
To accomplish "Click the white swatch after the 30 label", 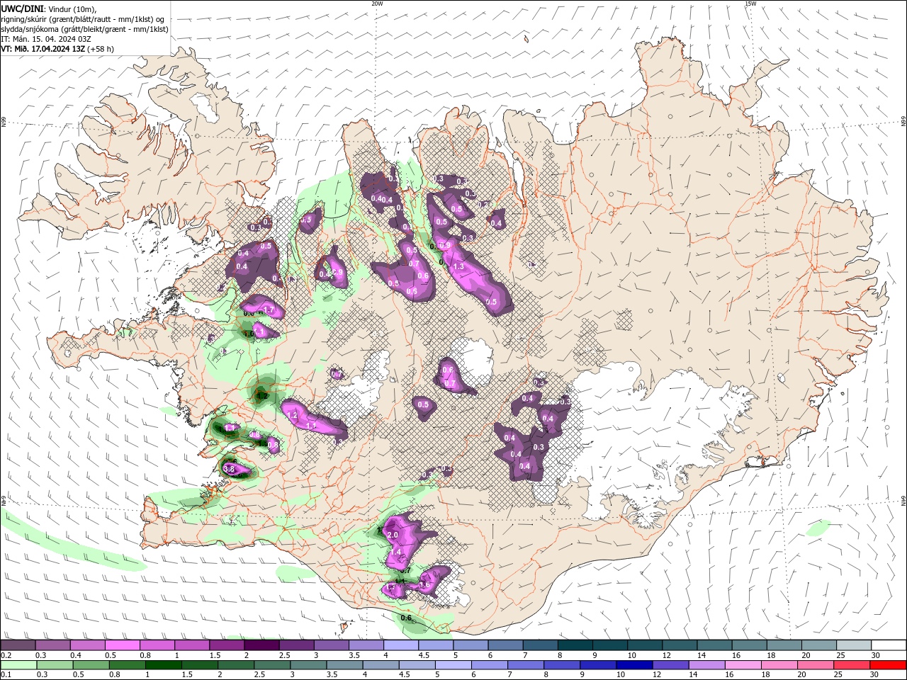I will 889,645.
